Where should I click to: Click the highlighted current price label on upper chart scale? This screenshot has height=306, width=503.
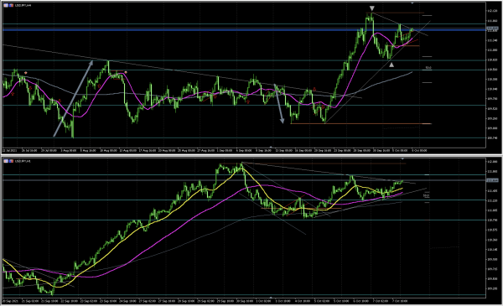[492, 29]
